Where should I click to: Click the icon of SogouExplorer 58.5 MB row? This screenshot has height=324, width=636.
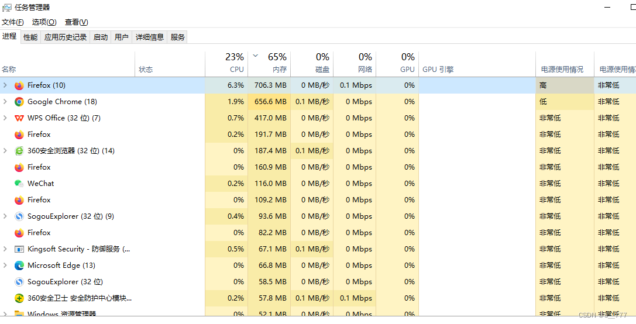click(x=19, y=282)
